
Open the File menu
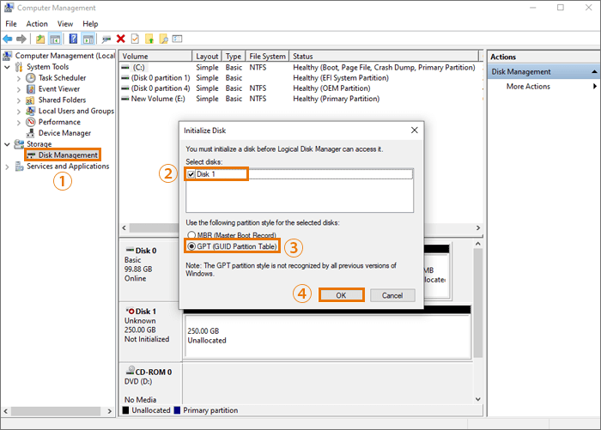pyautogui.click(x=11, y=24)
